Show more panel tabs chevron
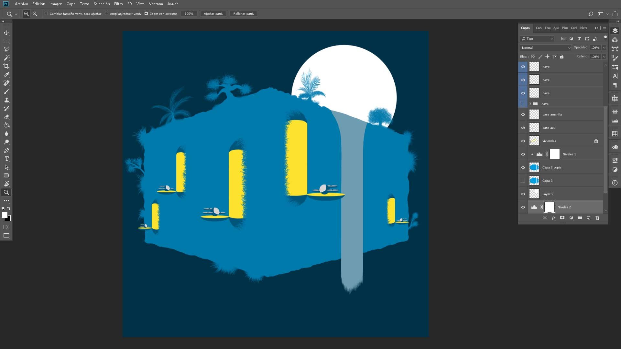This screenshot has height=349, width=621. click(x=596, y=28)
